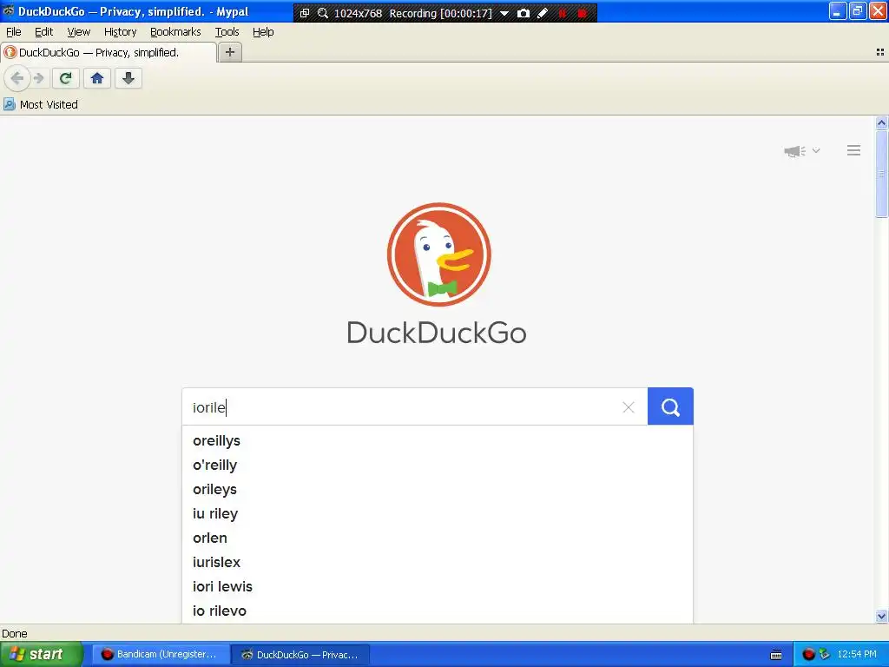Click the Bandicam magnifier find-window icon
The image size is (889, 667).
click(x=323, y=13)
